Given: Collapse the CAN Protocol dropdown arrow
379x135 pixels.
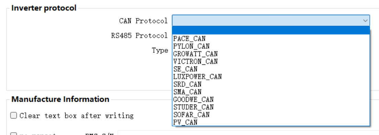Looking at the screenshot, I should [x=365, y=21].
